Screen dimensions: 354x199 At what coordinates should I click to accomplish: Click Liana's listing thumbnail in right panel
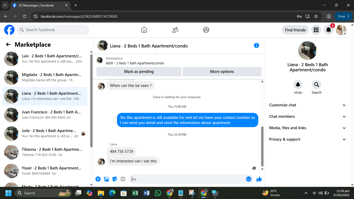(308, 51)
